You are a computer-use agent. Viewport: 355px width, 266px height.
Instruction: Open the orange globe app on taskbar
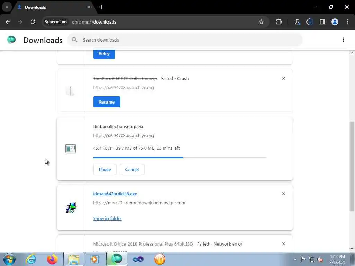coord(159,259)
